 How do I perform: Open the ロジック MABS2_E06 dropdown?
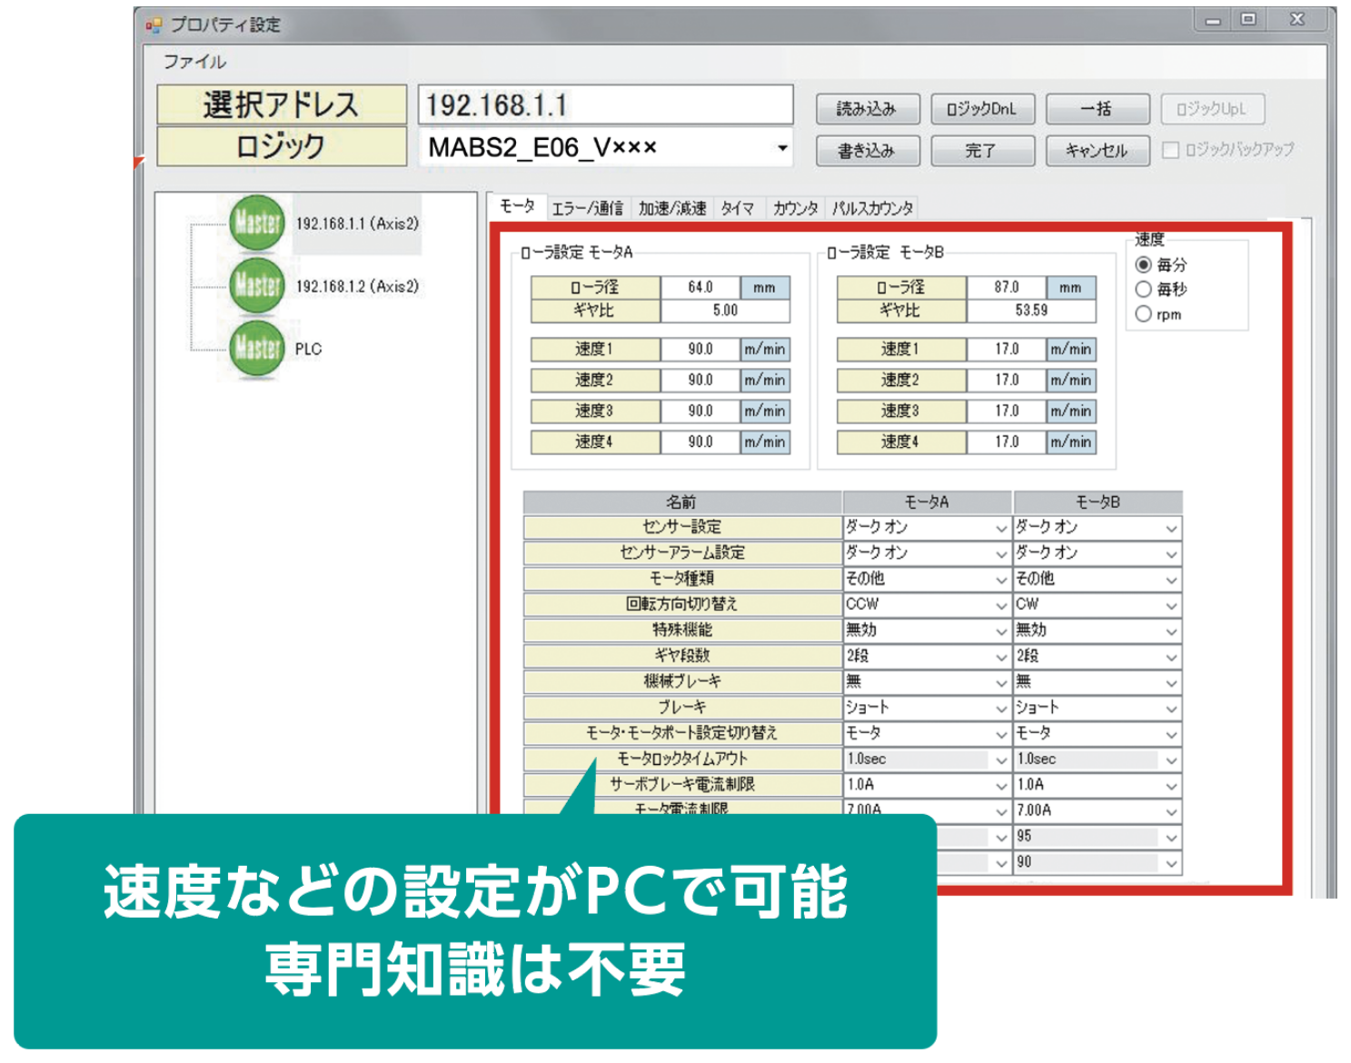[x=781, y=148]
